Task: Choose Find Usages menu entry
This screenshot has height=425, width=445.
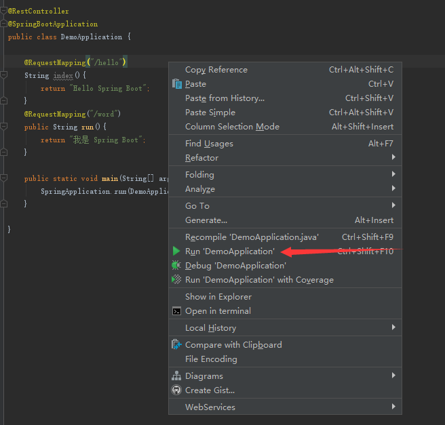Action: point(209,144)
